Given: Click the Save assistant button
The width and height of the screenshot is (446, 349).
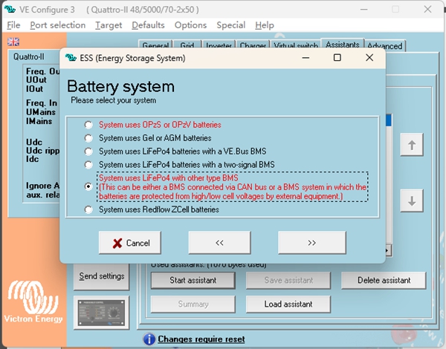Looking at the screenshot, I should (x=288, y=281).
